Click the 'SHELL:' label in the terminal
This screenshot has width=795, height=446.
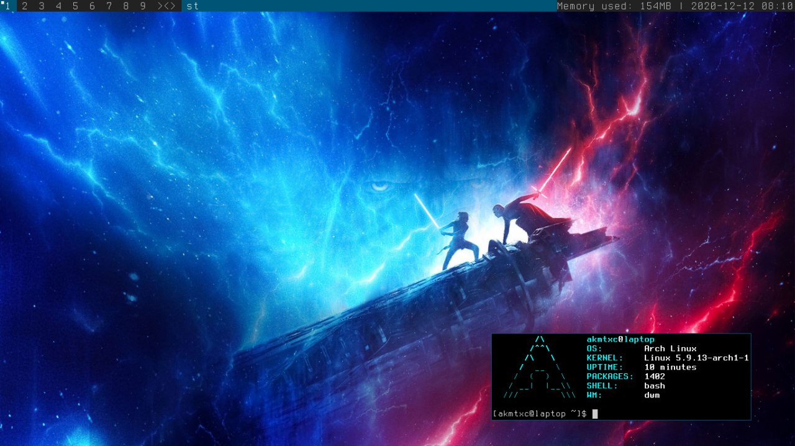click(x=602, y=386)
